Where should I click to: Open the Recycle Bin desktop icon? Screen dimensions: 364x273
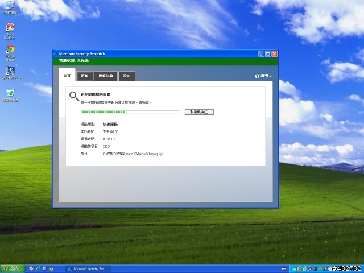point(10,95)
